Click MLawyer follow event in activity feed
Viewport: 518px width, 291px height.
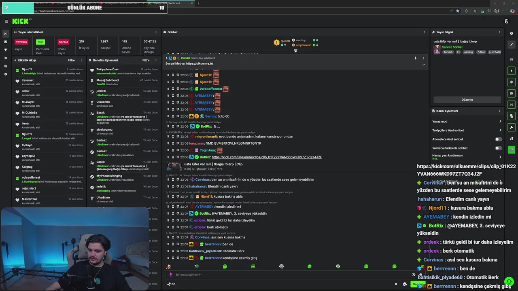click(49, 103)
